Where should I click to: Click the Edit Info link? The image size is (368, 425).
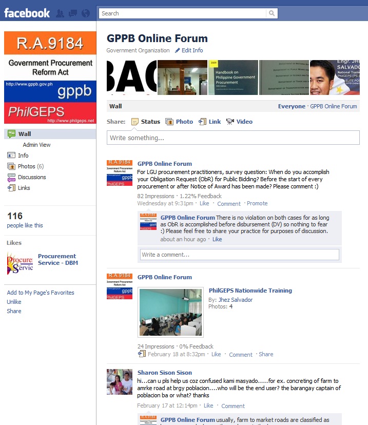tap(192, 50)
